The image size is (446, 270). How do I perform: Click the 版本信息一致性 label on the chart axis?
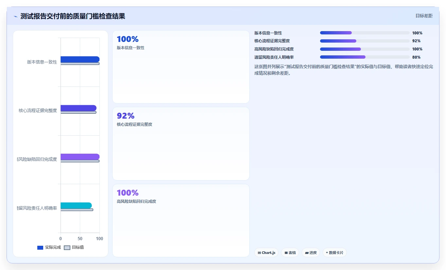click(x=42, y=62)
